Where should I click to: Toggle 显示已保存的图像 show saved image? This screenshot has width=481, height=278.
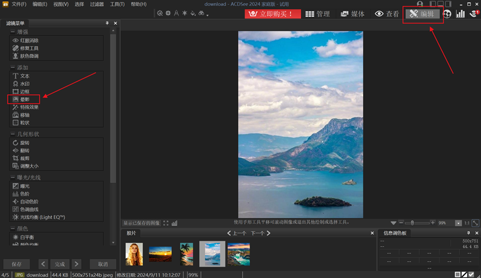pyautogui.click(x=142, y=223)
